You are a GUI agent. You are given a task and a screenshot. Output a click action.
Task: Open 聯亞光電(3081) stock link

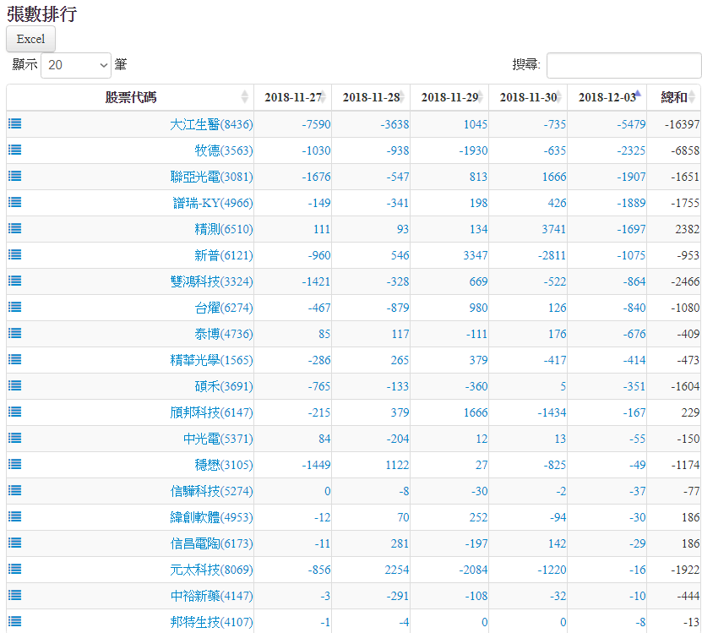(x=211, y=177)
